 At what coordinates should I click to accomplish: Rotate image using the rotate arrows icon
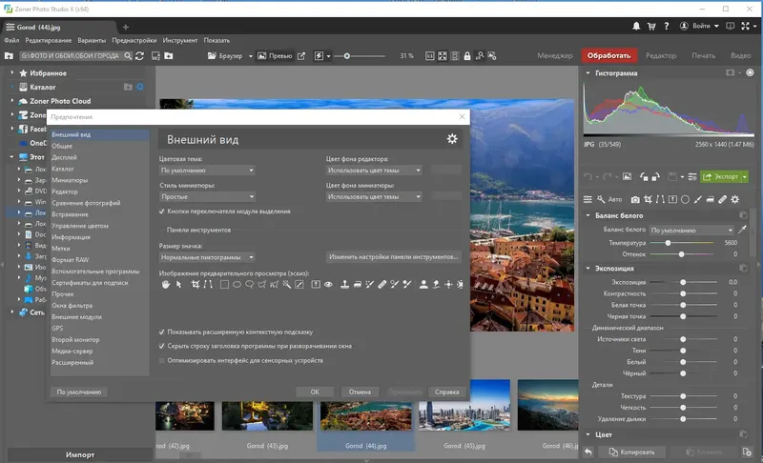(645, 176)
